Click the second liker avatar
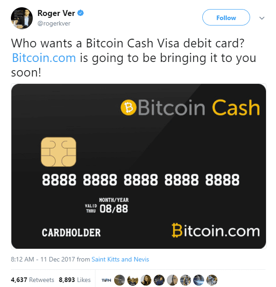The image size is (276, 287). click(120, 280)
